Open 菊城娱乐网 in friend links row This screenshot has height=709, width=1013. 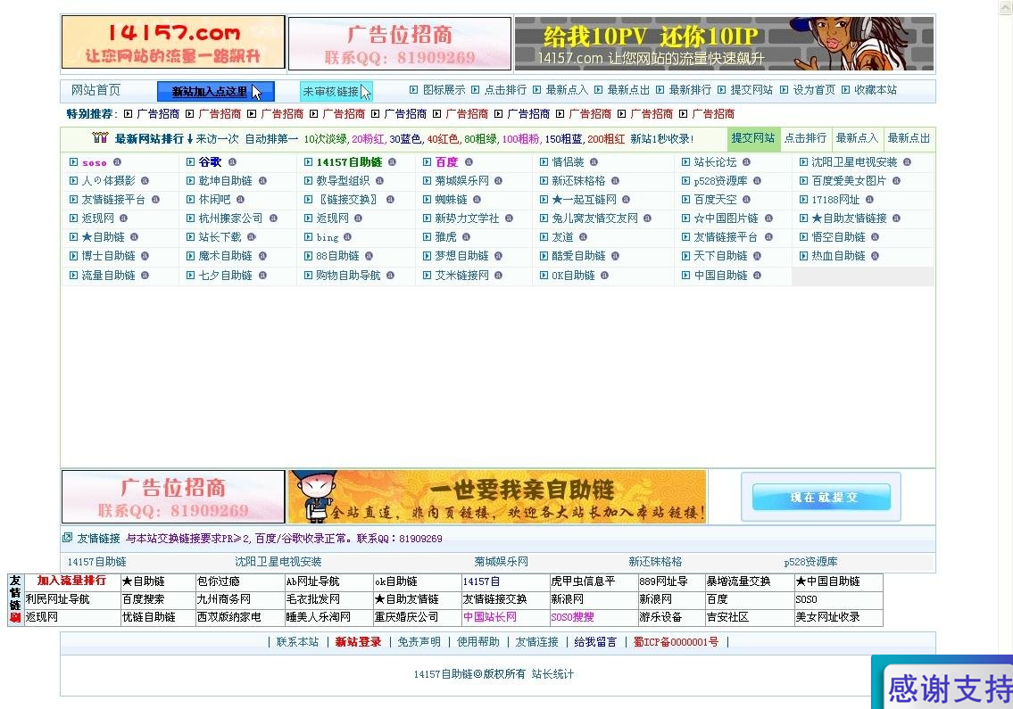[502, 562]
